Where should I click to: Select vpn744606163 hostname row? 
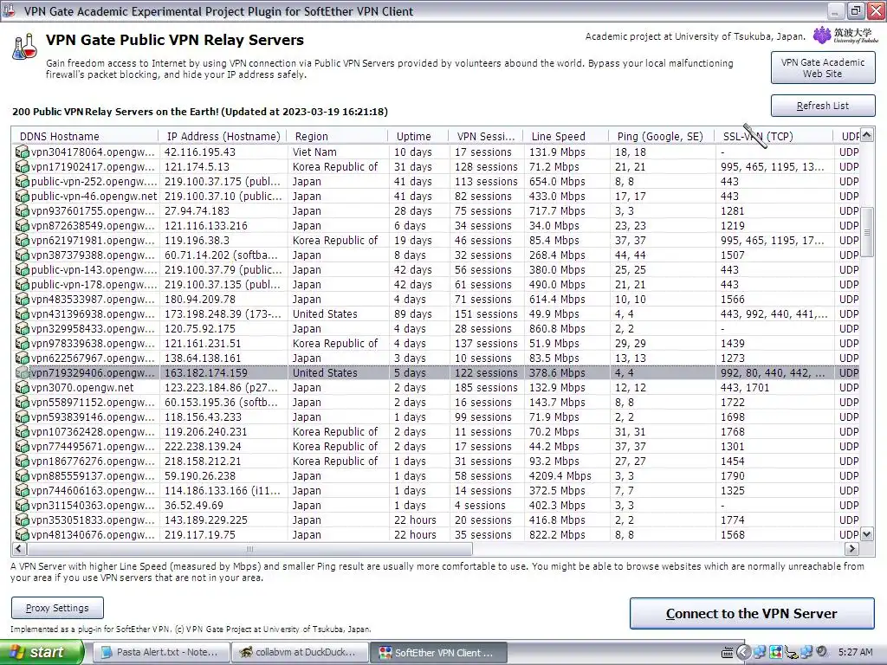tap(93, 490)
